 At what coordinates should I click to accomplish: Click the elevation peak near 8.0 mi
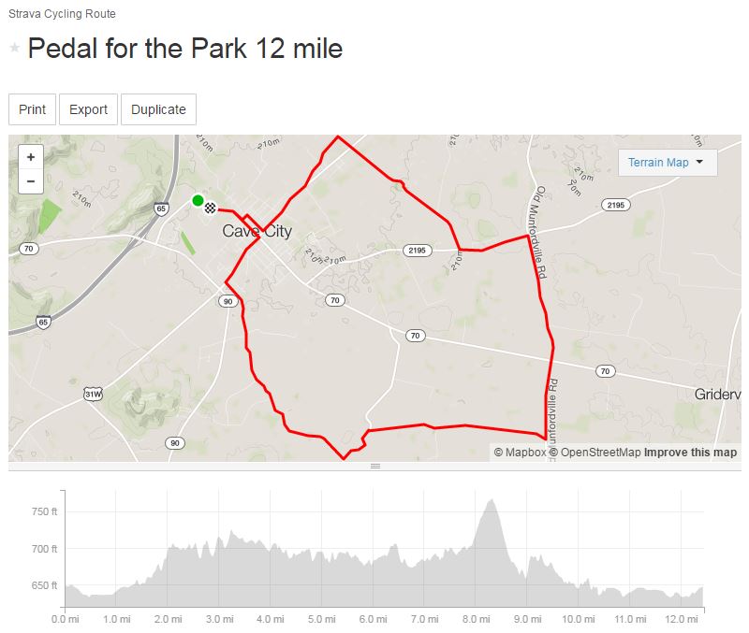point(491,500)
